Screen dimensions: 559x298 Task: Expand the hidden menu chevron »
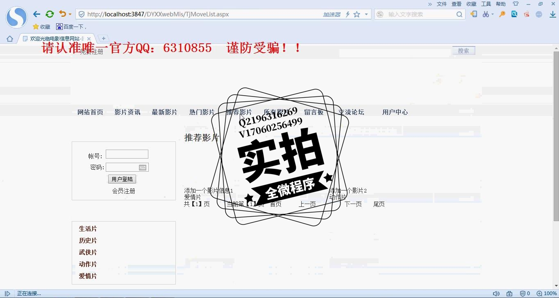pyautogui.click(x=430, y=4)
